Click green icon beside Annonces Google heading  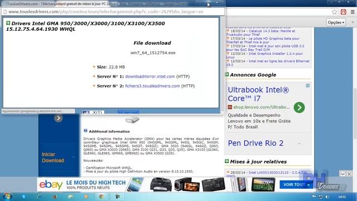pyautogui.click(x=227, y=74)
